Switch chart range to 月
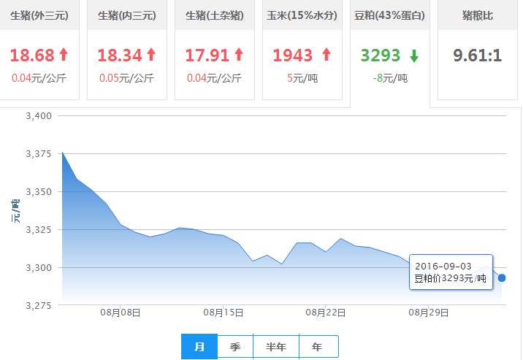 pos(199,347)
